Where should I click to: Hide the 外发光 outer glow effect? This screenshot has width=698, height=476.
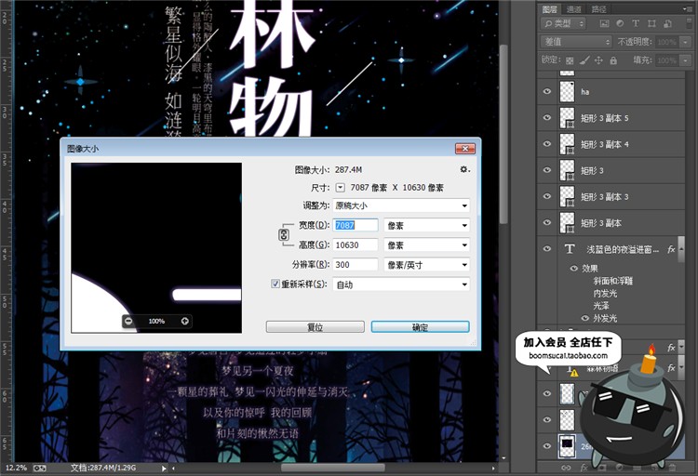coord(585,318)
